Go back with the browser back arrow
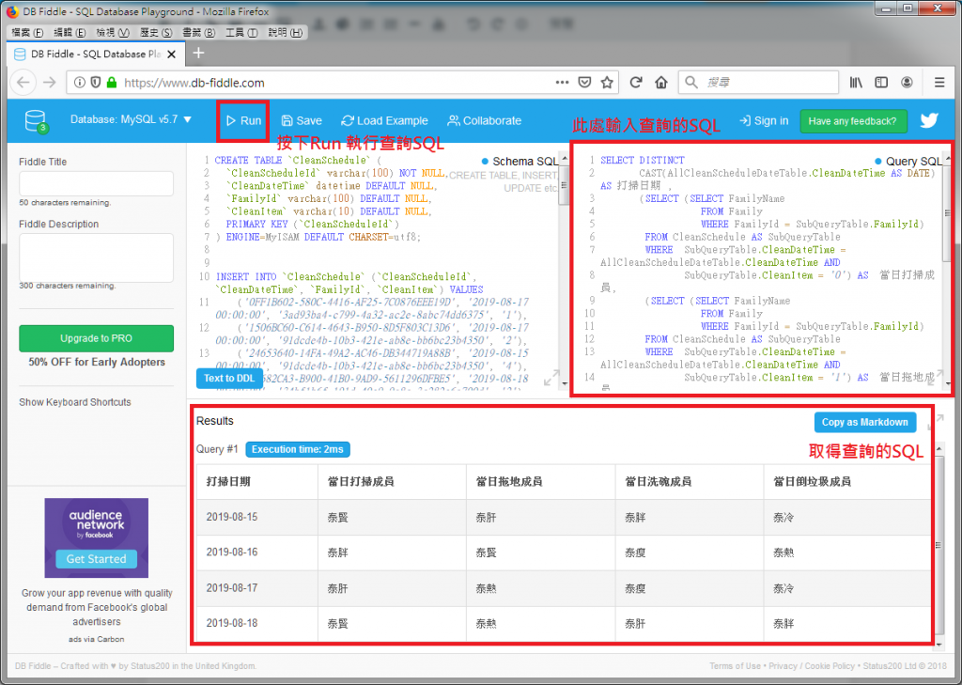 [23, 83]
